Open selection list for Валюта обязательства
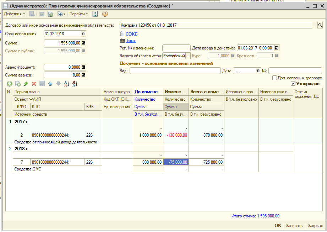Viewport: 327px width, 232px height. (188, 56)
